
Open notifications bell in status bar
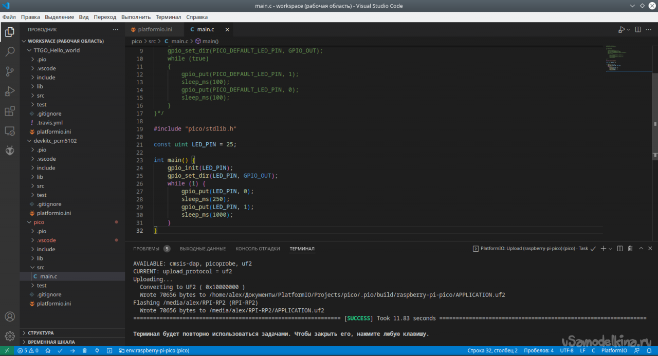tap(650, 351)
